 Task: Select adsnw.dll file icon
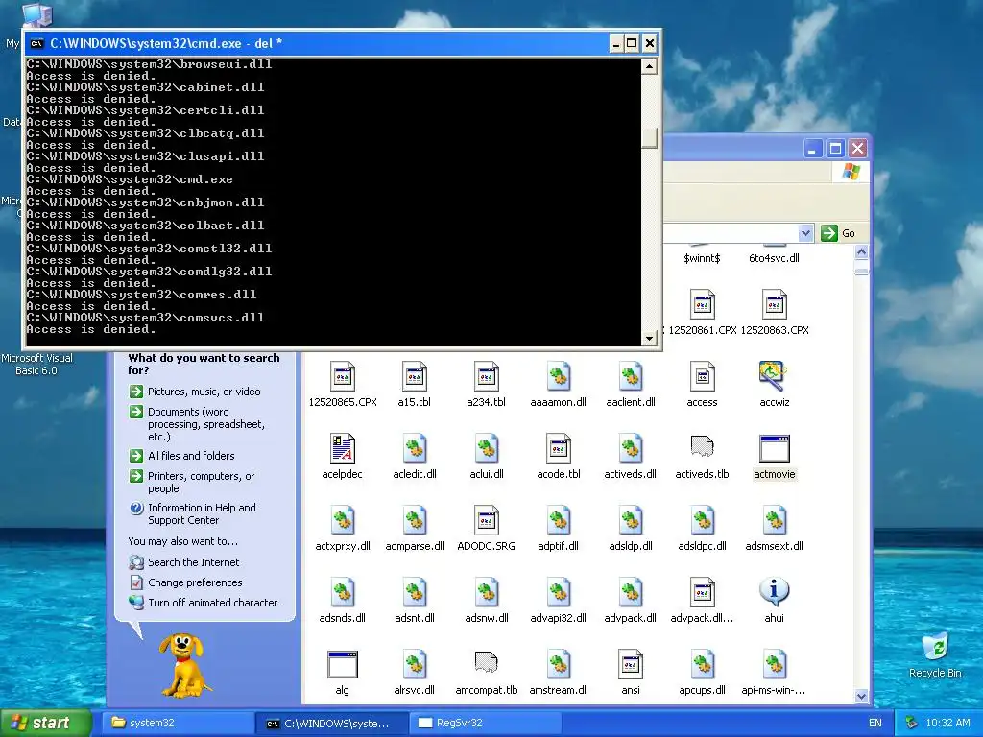[487, 593]
